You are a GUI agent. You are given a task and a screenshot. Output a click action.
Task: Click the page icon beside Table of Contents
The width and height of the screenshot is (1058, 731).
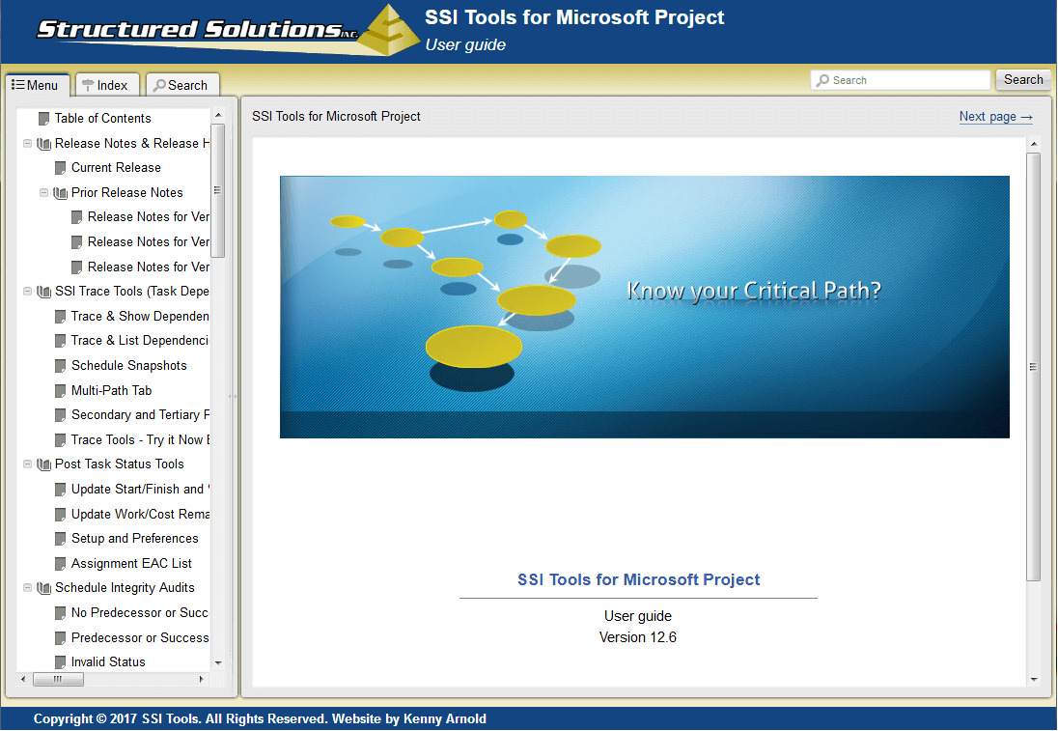(x=43, y=119)
